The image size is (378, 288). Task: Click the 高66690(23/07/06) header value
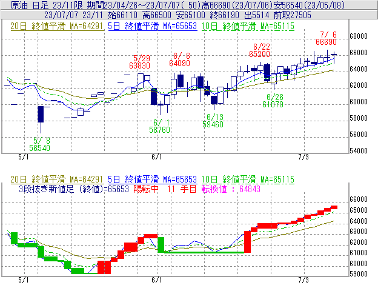(236, 5)
